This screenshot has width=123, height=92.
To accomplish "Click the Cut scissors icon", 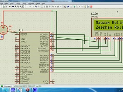I will [x=33, y=7].
